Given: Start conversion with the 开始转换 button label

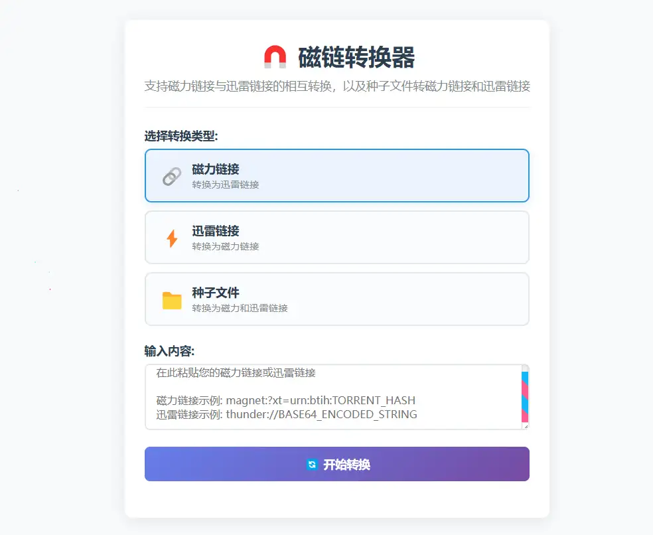Looking at the screenshot, I should 347,464.
